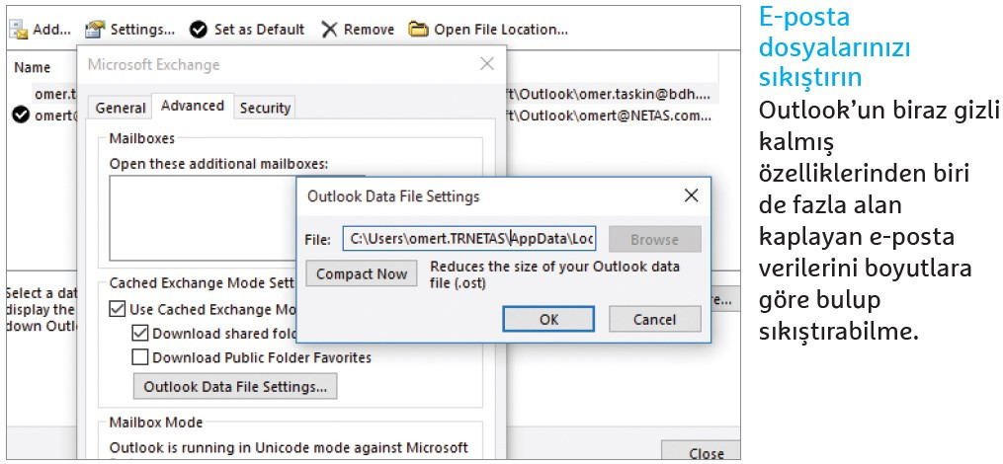The image size is (1003, 464).
Task: Click the Set as Default checkmark icon
Action: point(199,30)
